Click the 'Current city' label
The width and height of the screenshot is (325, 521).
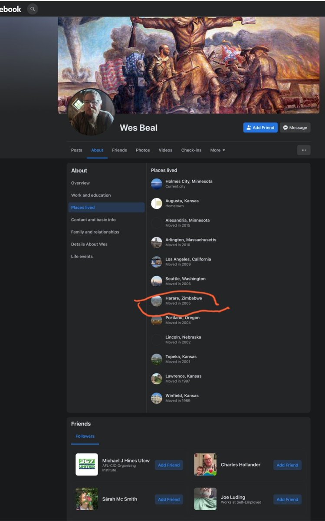point(175,187)
